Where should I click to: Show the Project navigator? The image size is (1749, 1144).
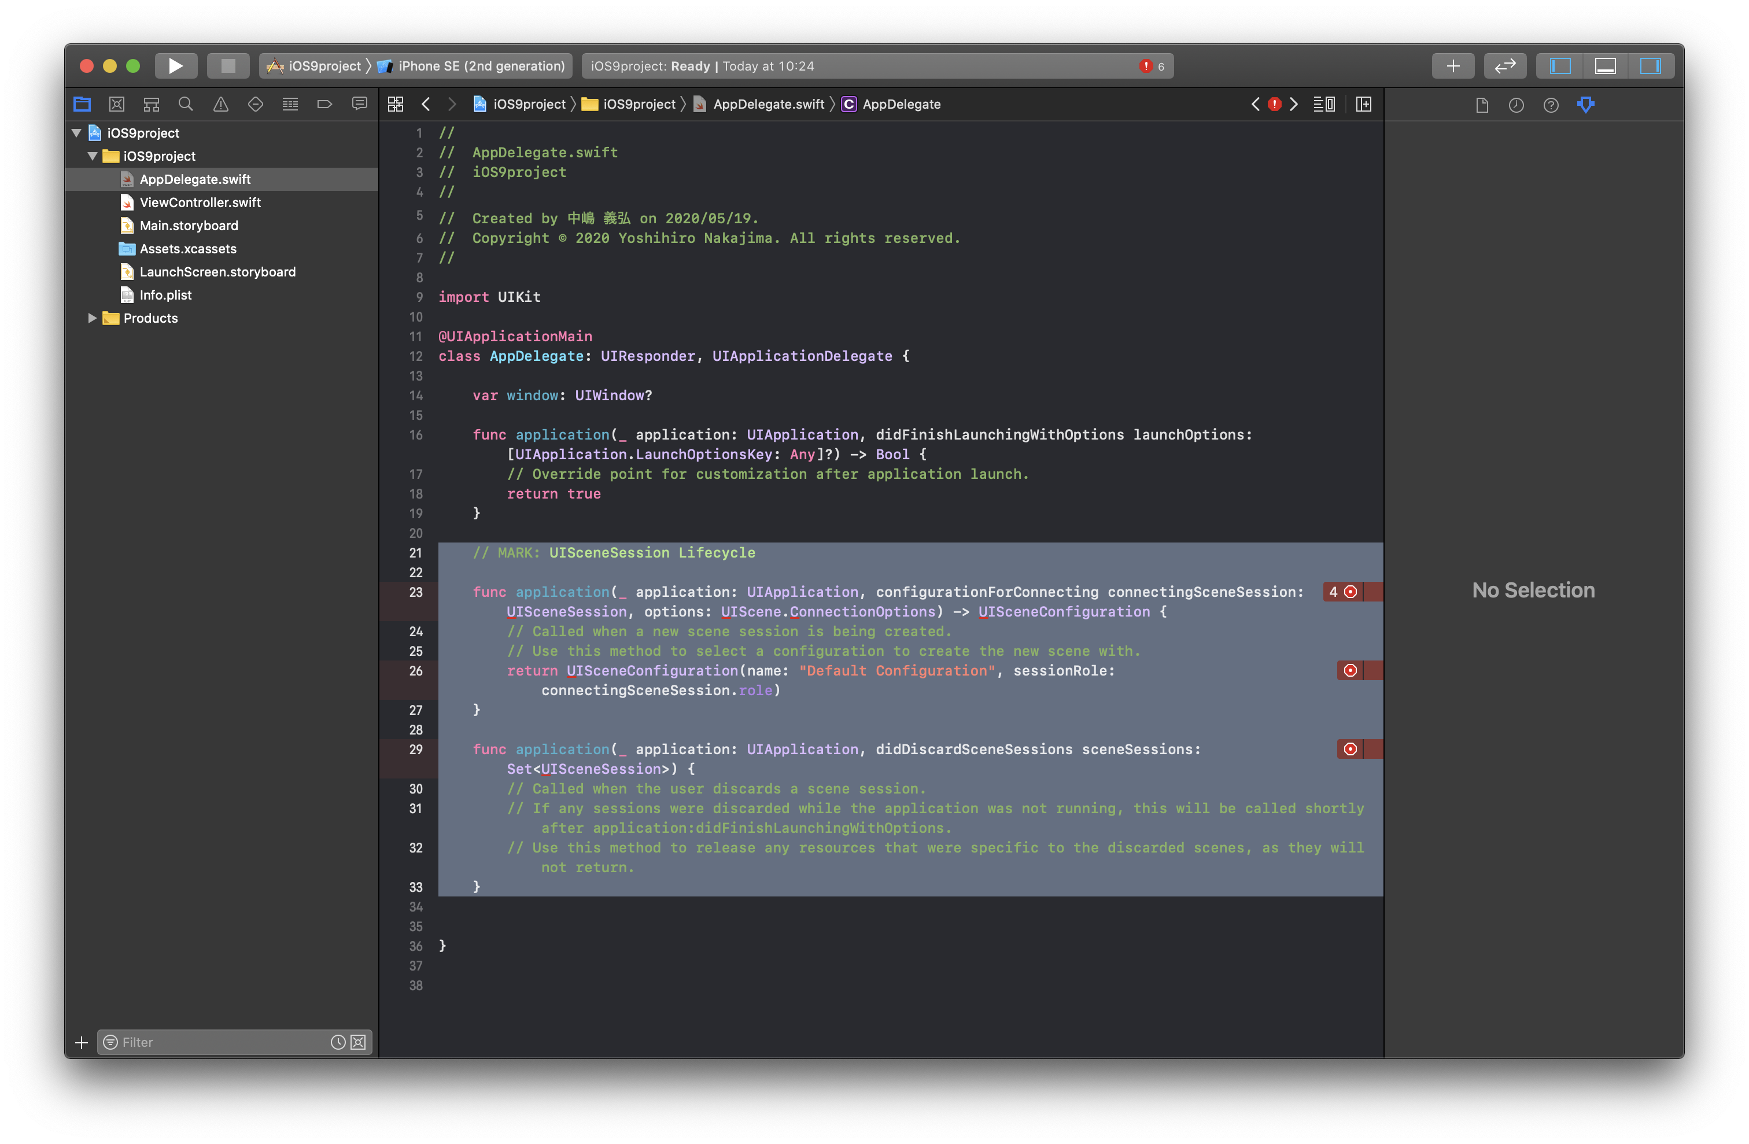coord(82,104)
